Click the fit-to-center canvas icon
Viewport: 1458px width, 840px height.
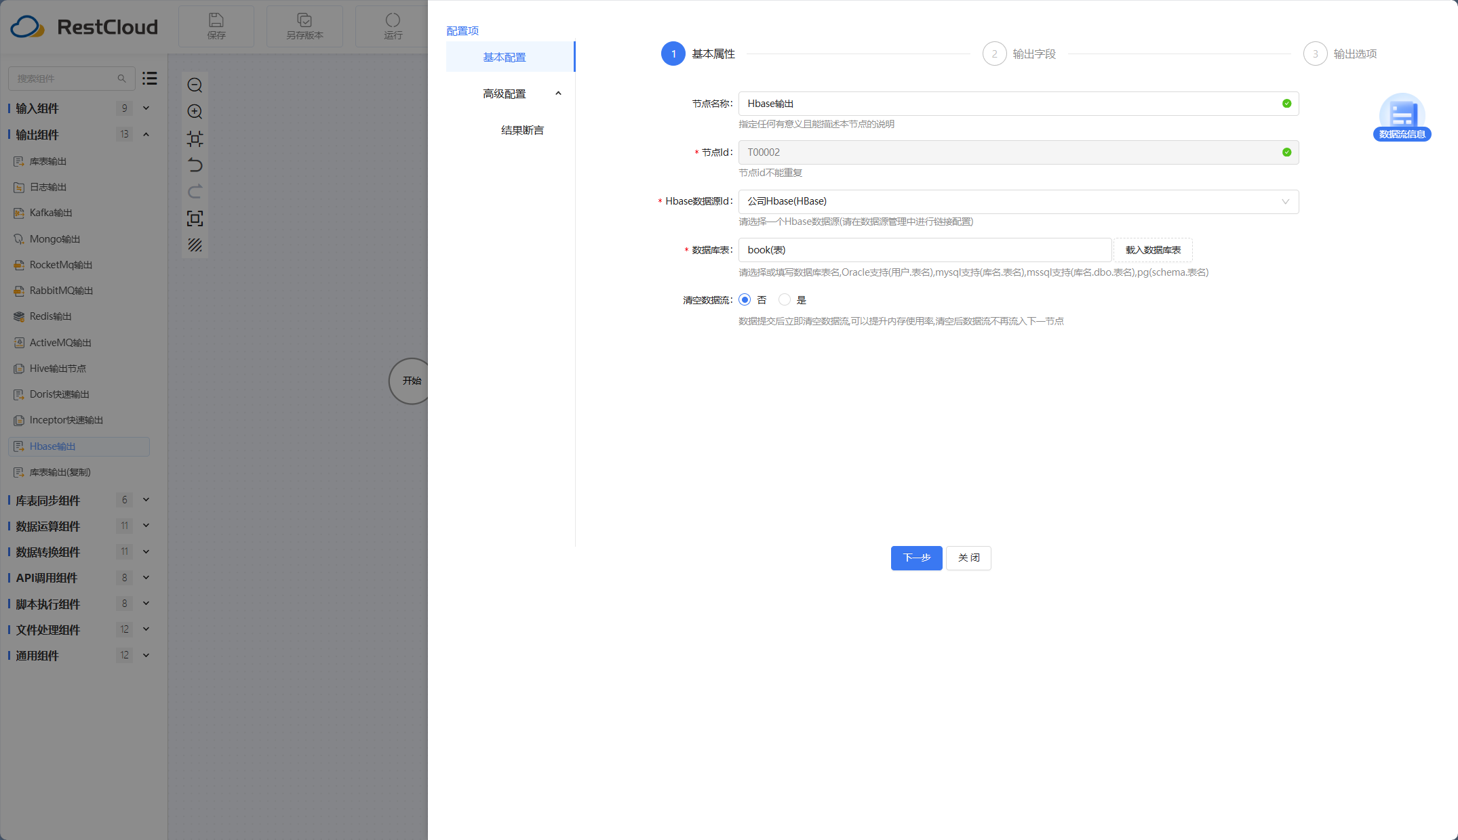click(195, 139)
